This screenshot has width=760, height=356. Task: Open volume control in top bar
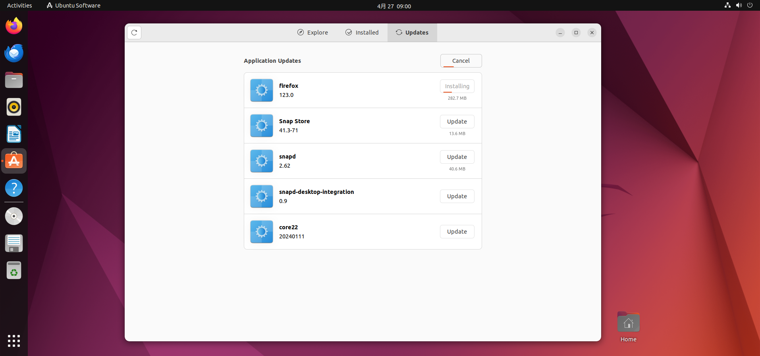pyautogui.click(x=739, y=5)
